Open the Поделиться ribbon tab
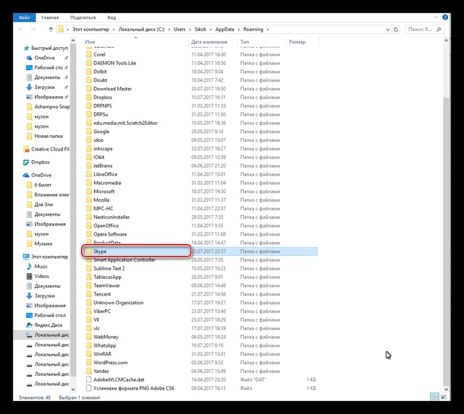This screenshot has width=464, height=414. [x=83, y=17]
